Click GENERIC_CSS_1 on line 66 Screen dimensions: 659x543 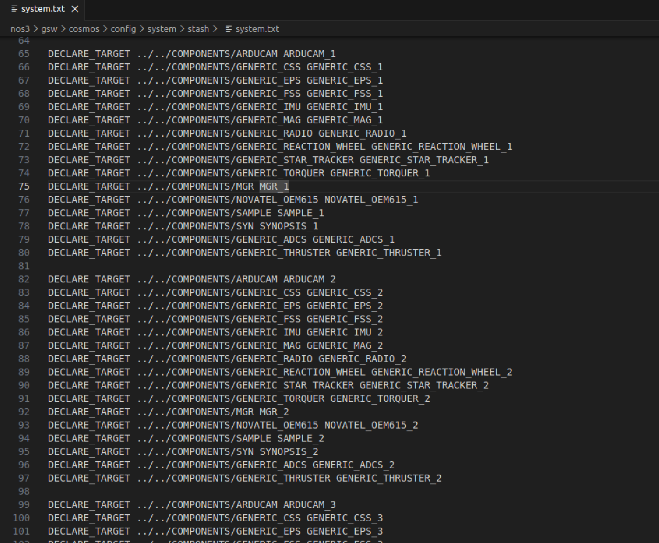pyautogui.click(x=345, y=67)
